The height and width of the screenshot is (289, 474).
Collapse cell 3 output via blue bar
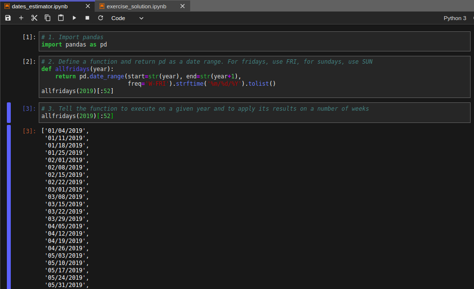[9, 207]
